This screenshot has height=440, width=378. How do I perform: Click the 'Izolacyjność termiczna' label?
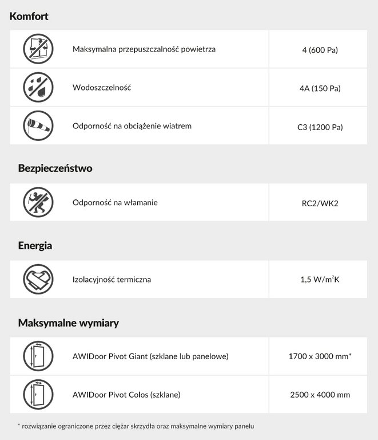[112, 280]
